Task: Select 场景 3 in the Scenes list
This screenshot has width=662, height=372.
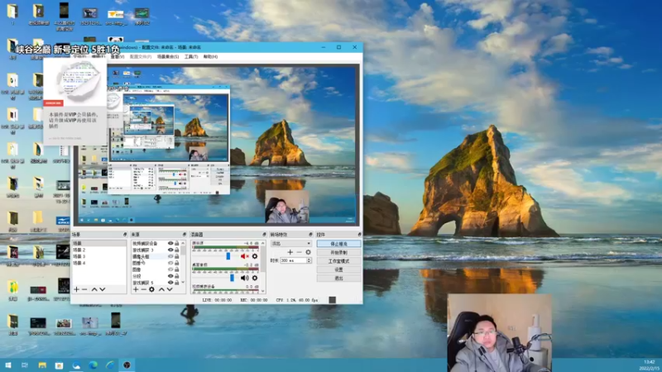Action: click(98, 256)
